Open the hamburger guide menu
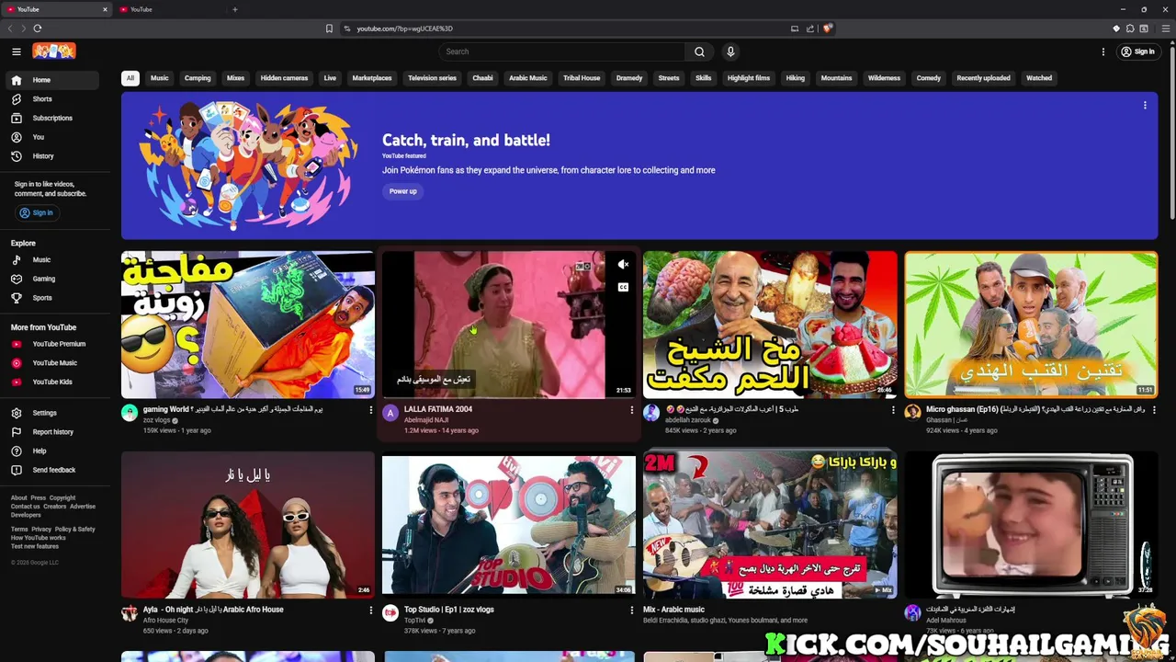This screenshot has height=662, width=1176. [x=16, y=51]
